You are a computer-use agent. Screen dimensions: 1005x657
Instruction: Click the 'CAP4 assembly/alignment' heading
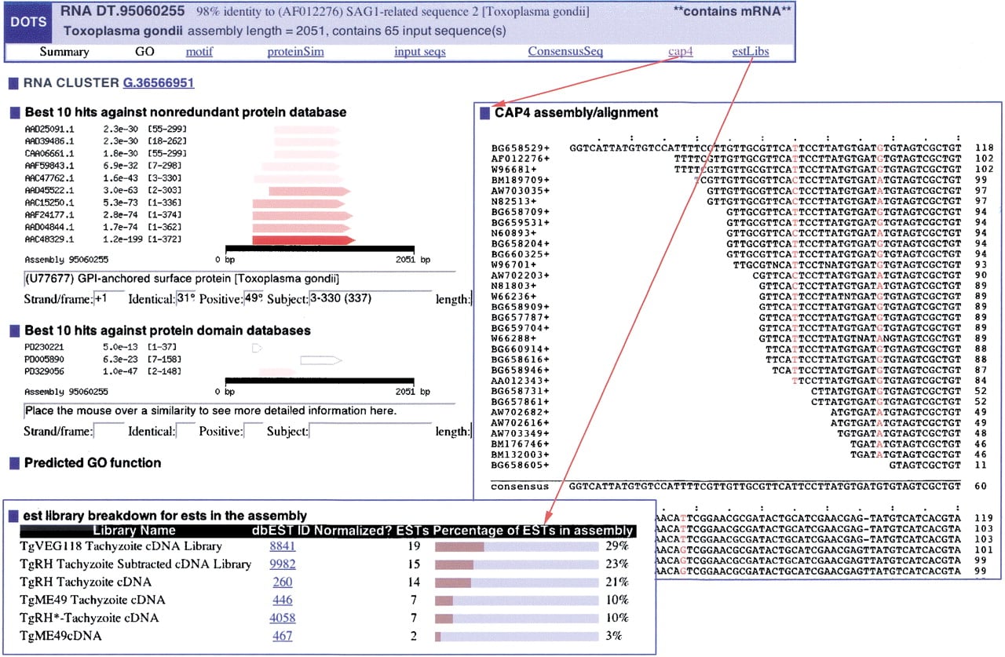pos(576,112)
